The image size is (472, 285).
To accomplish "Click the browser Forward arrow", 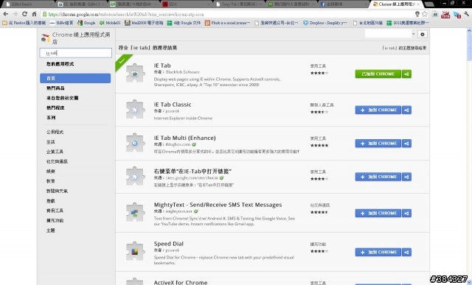I will [15, 14].
